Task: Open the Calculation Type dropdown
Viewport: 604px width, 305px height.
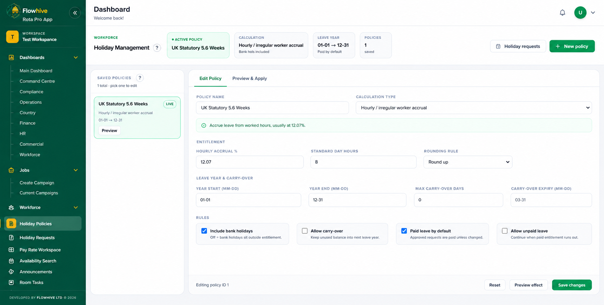Action: [x=474, y=108]
